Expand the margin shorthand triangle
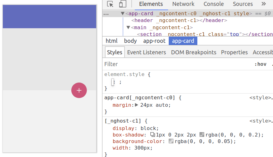This screenshot has width=273, height=157. pos(136,105)
